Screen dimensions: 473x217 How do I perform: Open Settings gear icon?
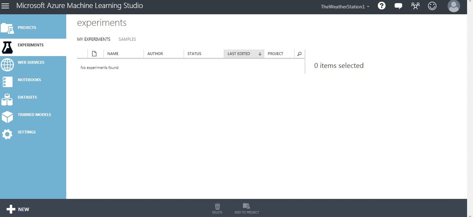(x=7, y=134)
